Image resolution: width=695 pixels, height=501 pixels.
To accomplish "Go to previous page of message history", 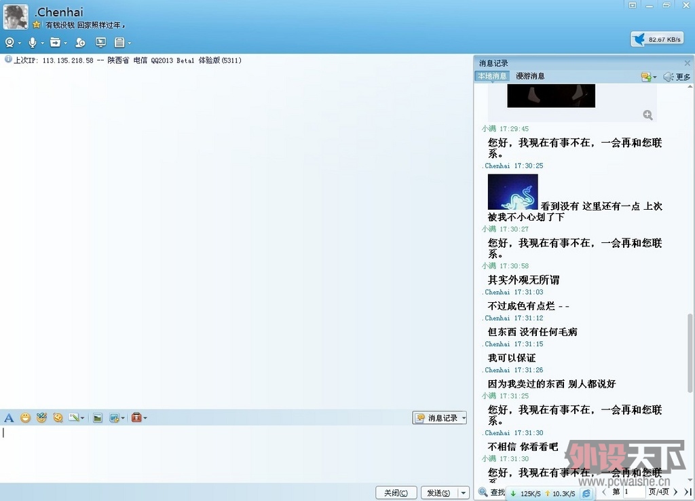I will pyautogui.click(x=603, y=491).
